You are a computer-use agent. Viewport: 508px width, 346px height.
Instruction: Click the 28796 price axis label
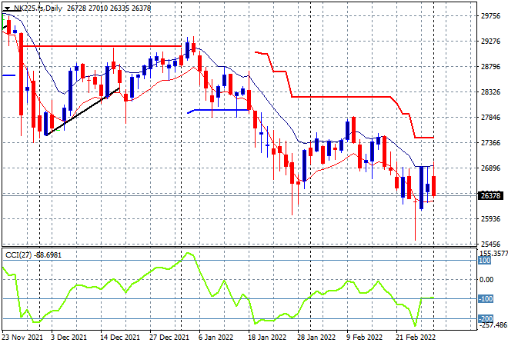point(490,67)
